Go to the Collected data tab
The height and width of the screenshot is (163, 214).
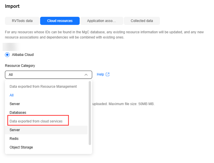point(142,21)
